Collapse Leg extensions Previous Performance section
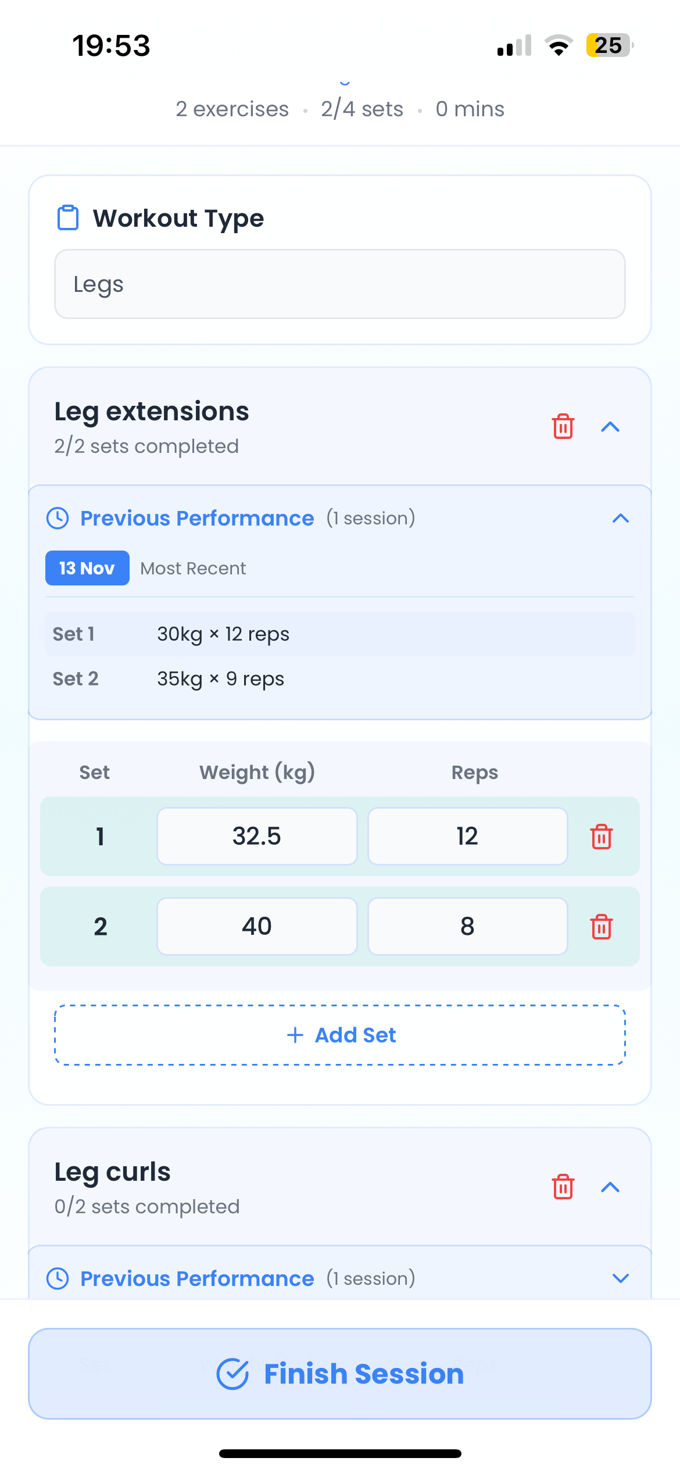The width and height of the screenshot is (680, 1472). click(x=621, y=518)
